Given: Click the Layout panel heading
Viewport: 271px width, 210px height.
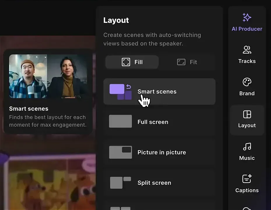Looking at the screenshot, I should point(116,20).
